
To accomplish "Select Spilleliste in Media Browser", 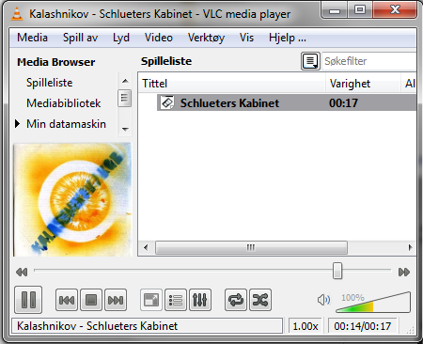I will (50, 83).
